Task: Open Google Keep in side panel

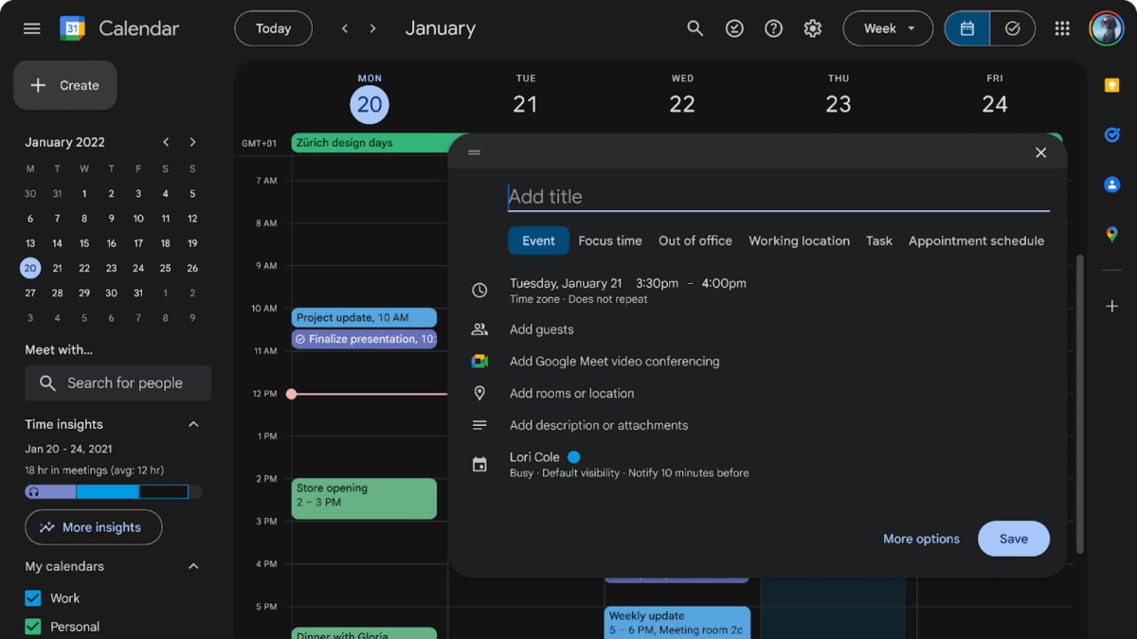Action: pos(1110,85)
